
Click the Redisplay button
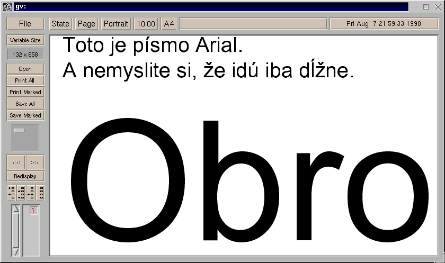pos(25,176)
